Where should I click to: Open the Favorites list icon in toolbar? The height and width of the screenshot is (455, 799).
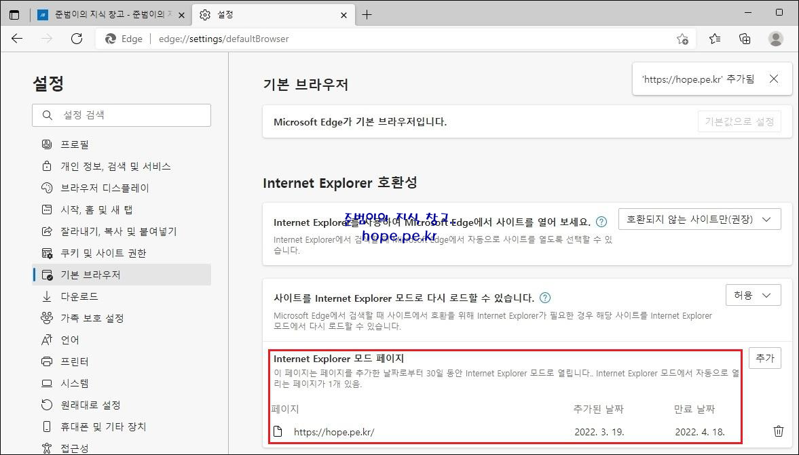[715, 39]
